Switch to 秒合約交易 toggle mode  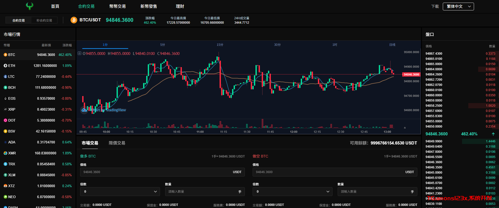[x=44, y=20]
